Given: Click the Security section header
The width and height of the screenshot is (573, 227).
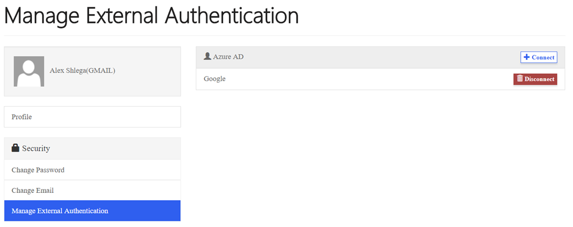Looking at the screenshot, I should [x=92, y=149].
